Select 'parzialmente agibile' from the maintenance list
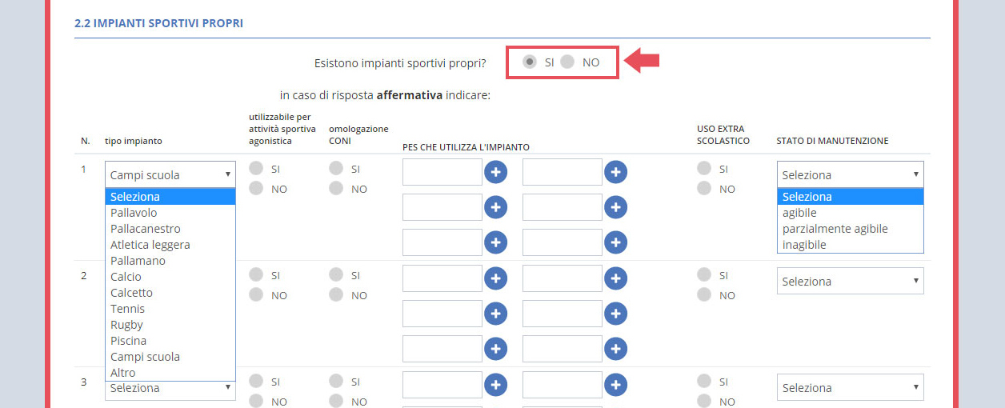Screen dimensions: 1005x408 coord(835,229)
